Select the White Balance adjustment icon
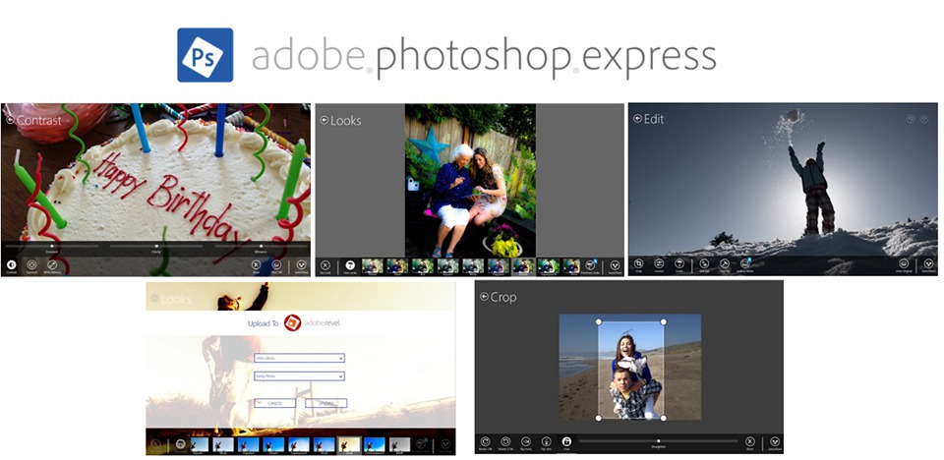Image resolution: width=944 pixels, height=460 pixels. click(52, 265)
